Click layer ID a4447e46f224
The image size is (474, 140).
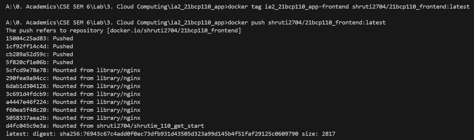pyautogui.click(x=28, y=102)
